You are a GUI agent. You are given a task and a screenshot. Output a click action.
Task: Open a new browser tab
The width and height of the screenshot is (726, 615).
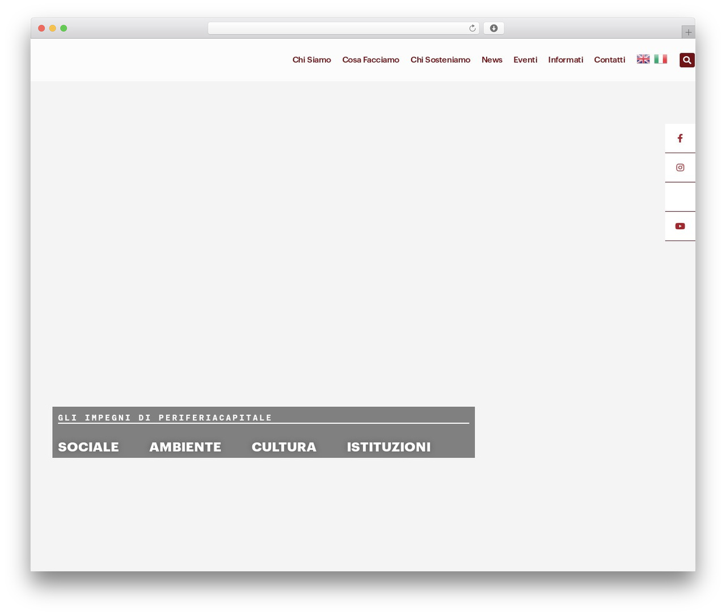(688, 32)
